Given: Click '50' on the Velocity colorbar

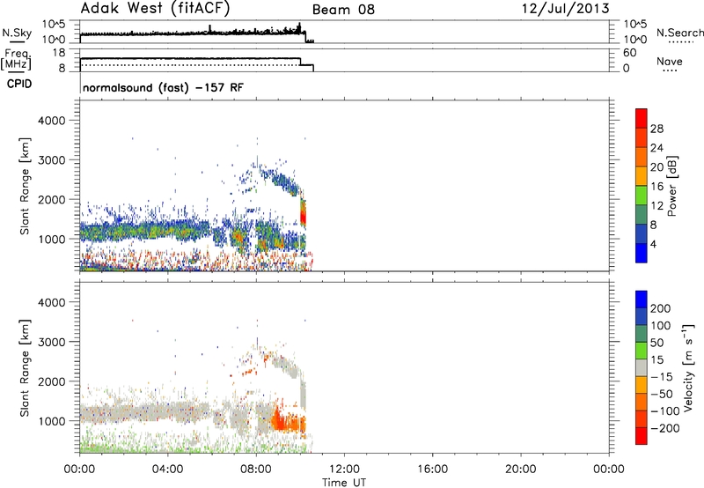Looking at the screenshot, I should coord(656,343).
